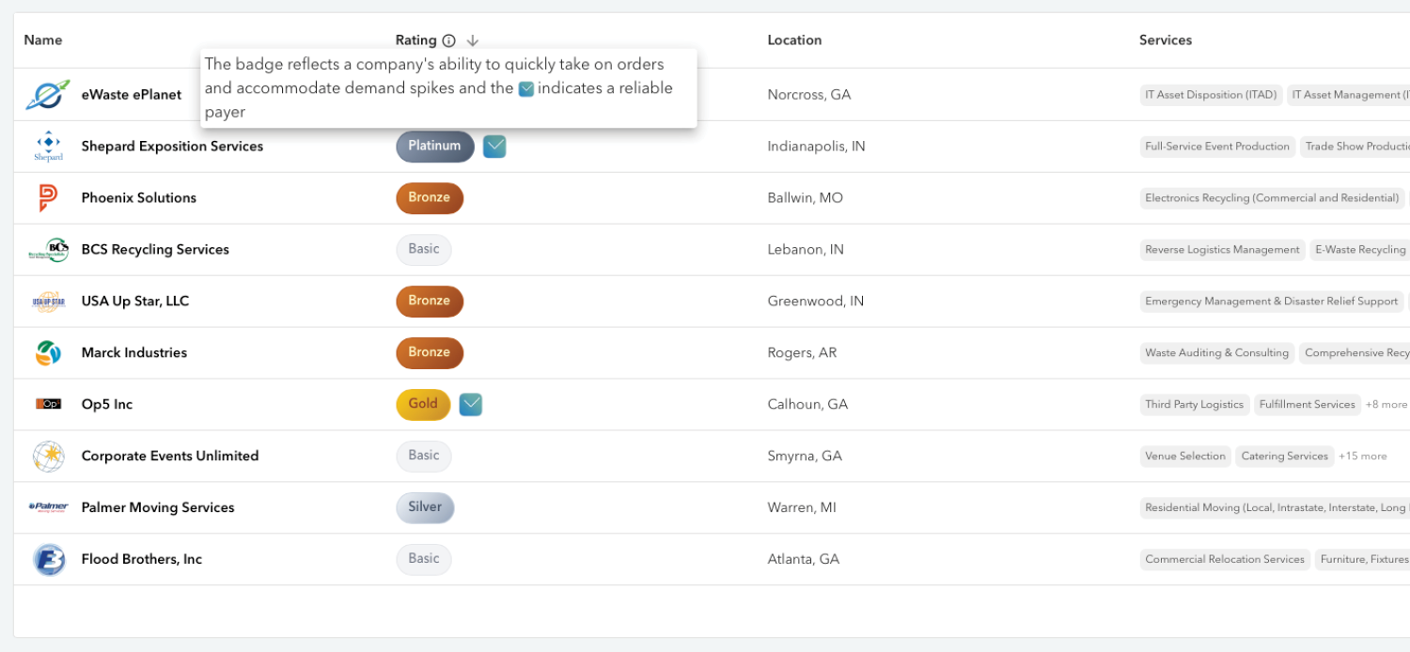Click reliable payer icon beside Platinum badge
Screen dimensions: 1410x652
click(494, 146)
